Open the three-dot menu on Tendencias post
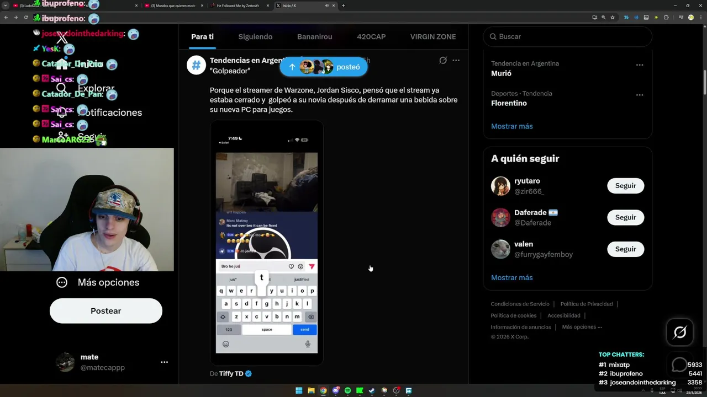This screenshot has width=707, height=397. pyautogui.click(x=456, y=60)
